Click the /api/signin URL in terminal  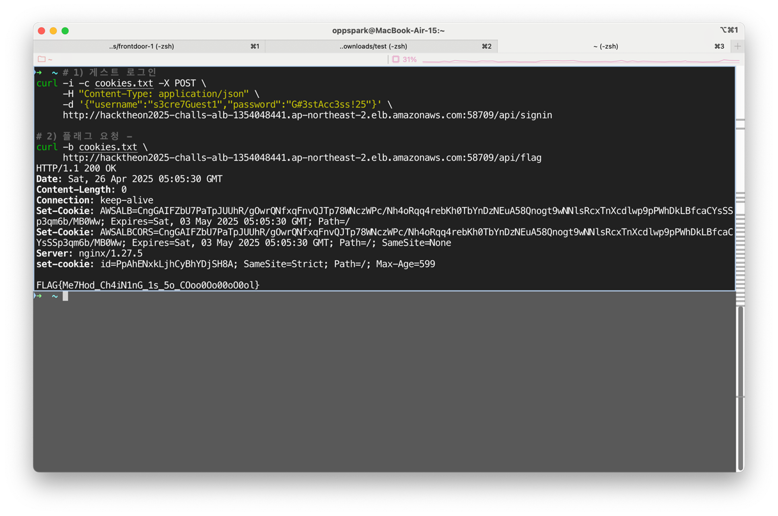click(x=307, y=115)
